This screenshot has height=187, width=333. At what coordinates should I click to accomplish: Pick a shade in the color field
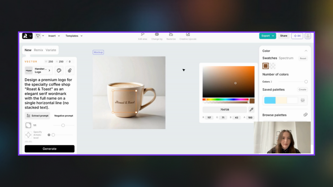228,82
